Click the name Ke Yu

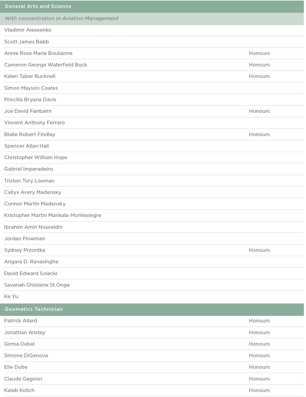point(11,296)
